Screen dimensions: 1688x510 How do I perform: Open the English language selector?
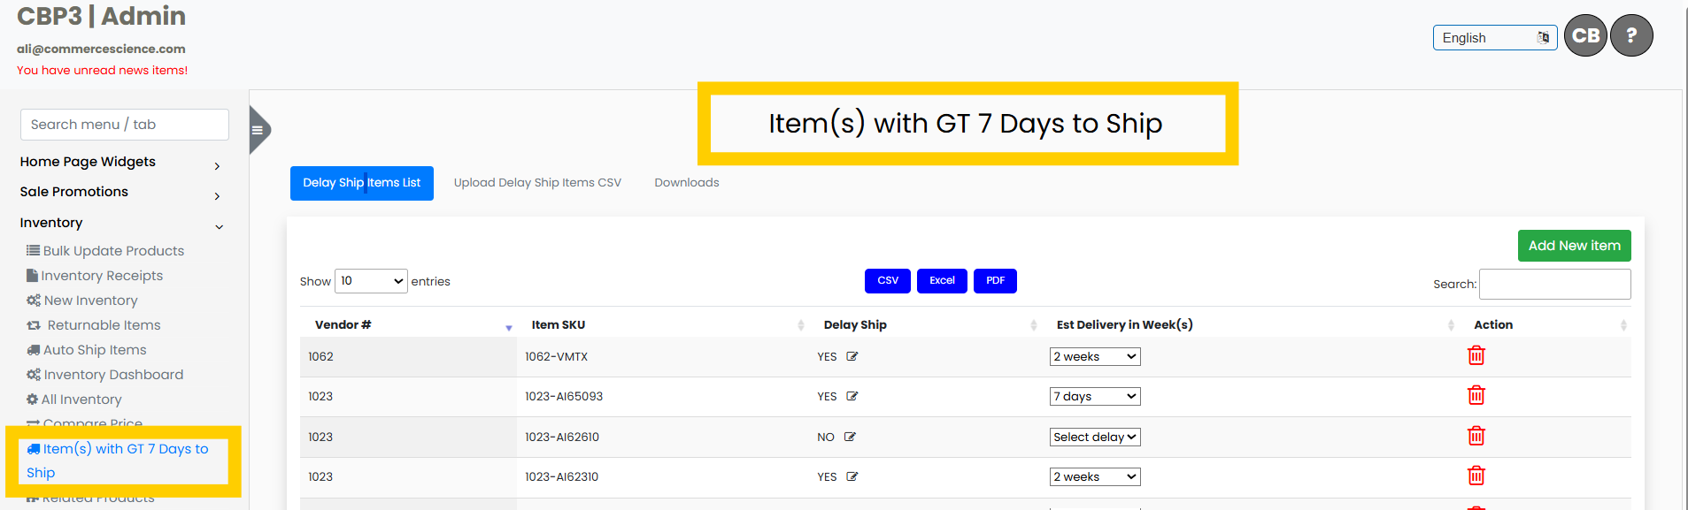[x=1494, y=38]
